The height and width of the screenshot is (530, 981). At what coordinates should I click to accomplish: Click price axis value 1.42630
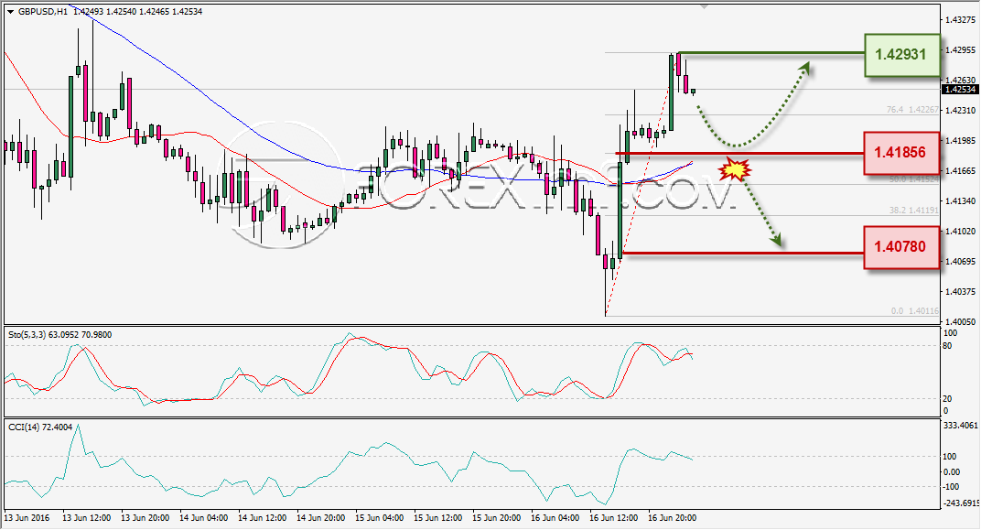pyautogui.click(x=960, y=80)
